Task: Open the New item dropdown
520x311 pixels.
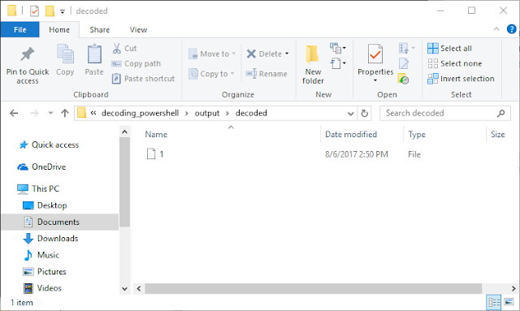Action: (338, 49)
